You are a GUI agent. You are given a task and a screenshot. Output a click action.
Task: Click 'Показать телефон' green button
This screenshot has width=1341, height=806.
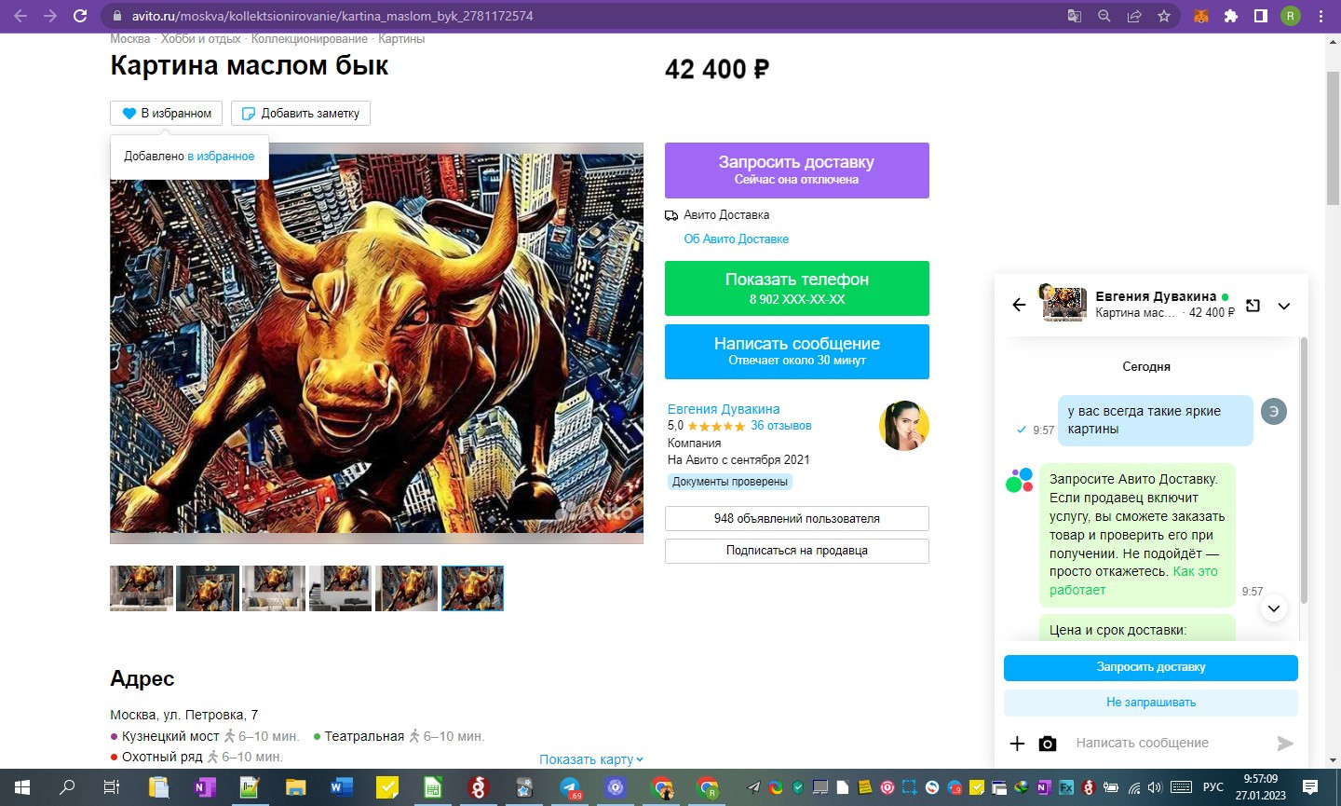pyautogui.click(x=797, y=288)
